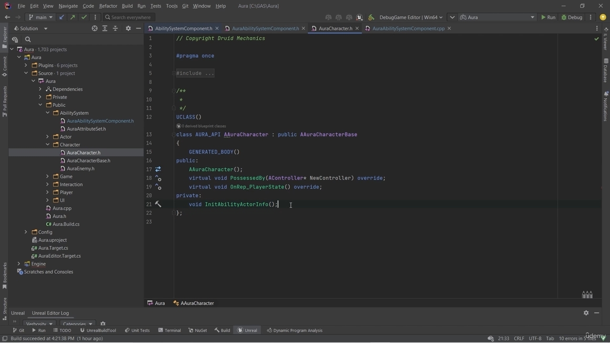The height and width of the screenshot is (343, 610).
Task: Open Dynamic Program Analysis tool window
Action: [295, 330]
